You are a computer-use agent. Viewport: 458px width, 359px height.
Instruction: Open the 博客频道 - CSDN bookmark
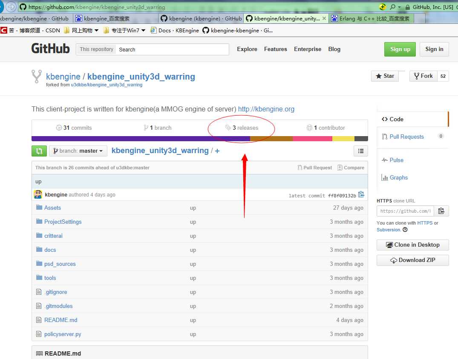tap(30, 30)
